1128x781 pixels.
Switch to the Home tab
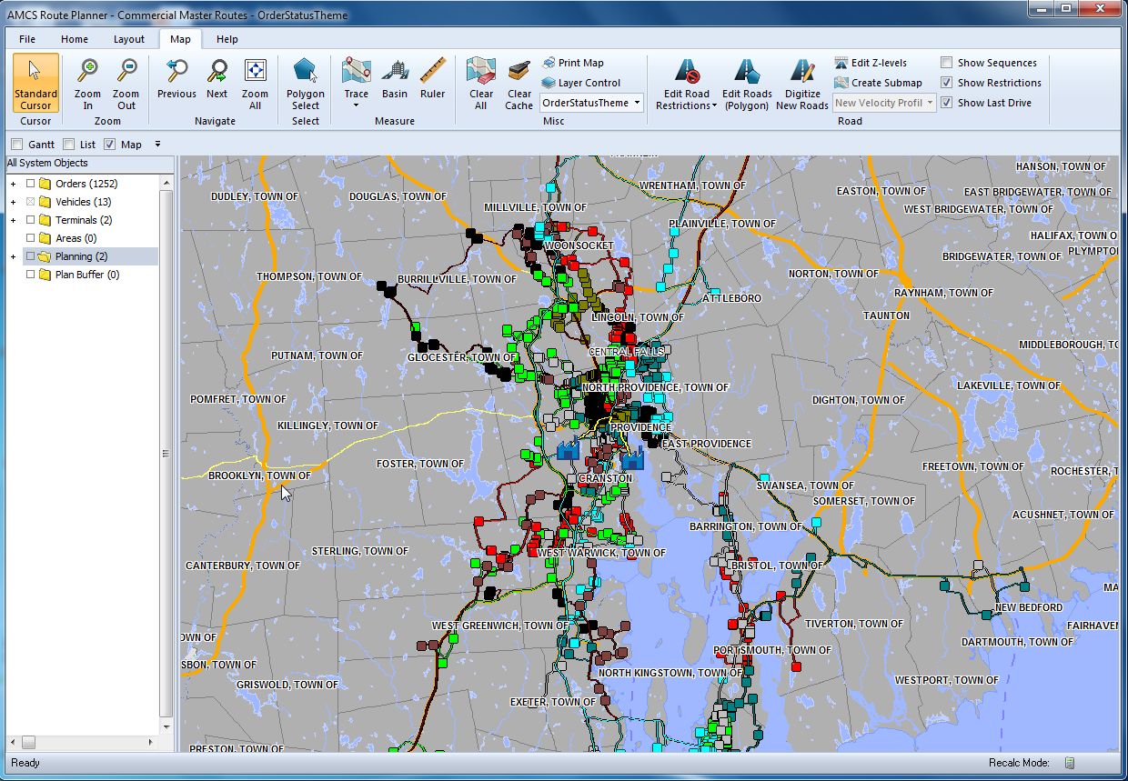click(x=75, y=39)
